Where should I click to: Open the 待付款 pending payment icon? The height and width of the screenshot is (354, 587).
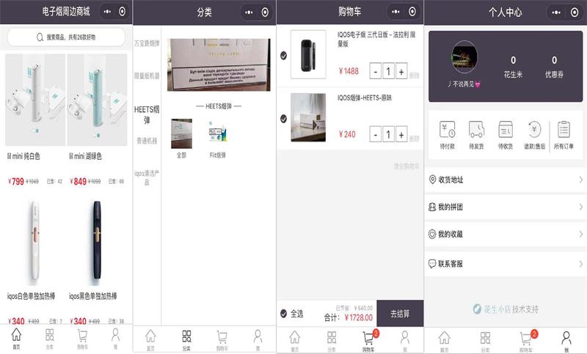pos(448,130)
